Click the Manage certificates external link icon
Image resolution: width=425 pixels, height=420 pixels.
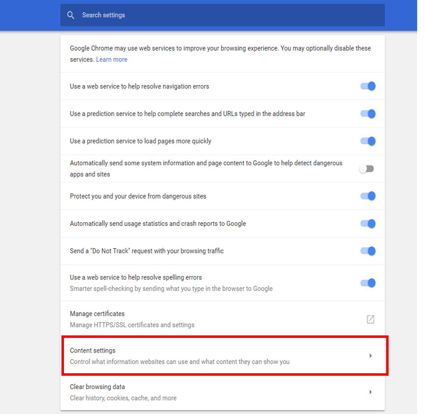(370, 319)
